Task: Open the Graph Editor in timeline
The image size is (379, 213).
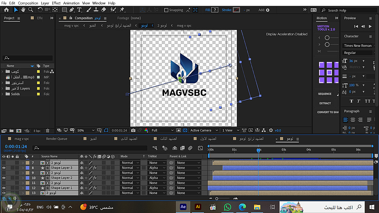Action: [x=200, y=148]
